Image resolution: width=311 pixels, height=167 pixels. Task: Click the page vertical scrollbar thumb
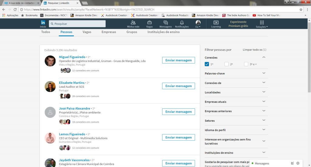[x=309, y=57]
